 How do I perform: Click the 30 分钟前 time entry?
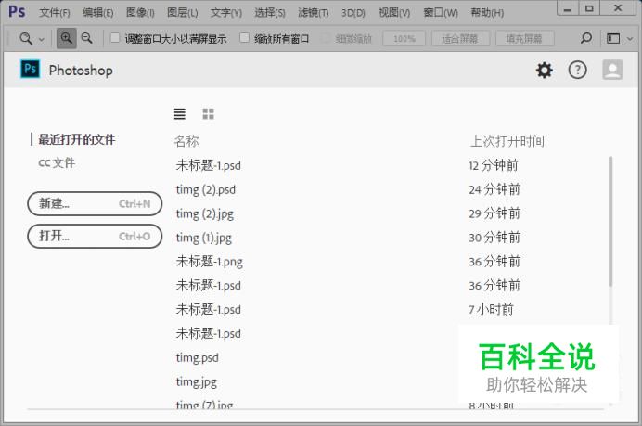(x=494, y=238)
